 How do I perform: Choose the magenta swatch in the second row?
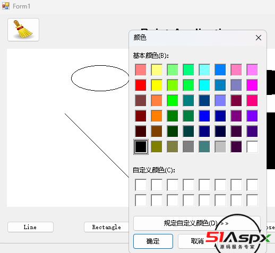[x=252, y=85]
